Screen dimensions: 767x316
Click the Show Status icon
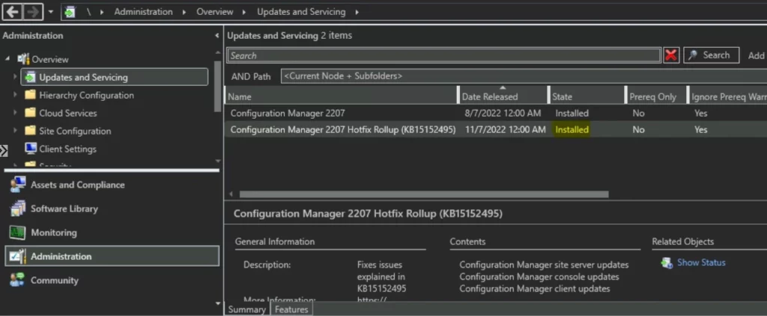point(666,263)
